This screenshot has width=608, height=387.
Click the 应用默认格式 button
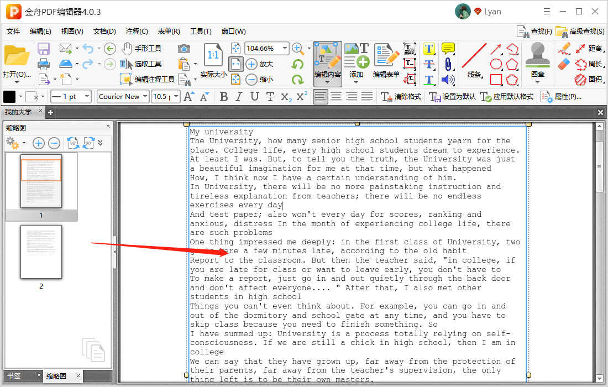(x=506, y=97)
